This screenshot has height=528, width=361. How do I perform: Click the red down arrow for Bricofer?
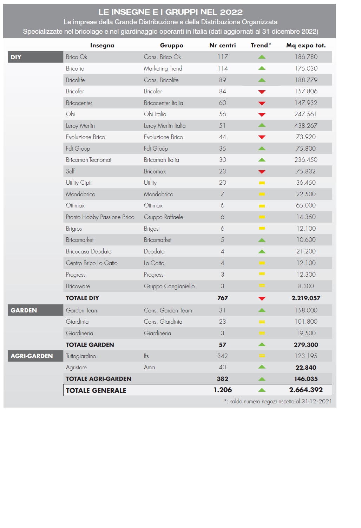click(262, 92)
